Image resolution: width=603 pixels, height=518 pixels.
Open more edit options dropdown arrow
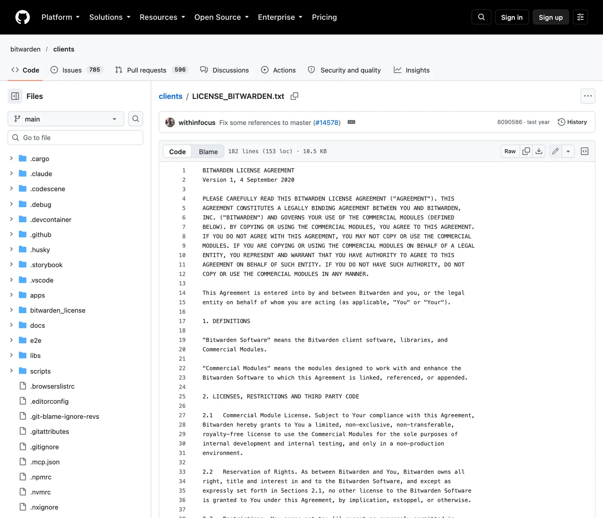click(568, 151)
